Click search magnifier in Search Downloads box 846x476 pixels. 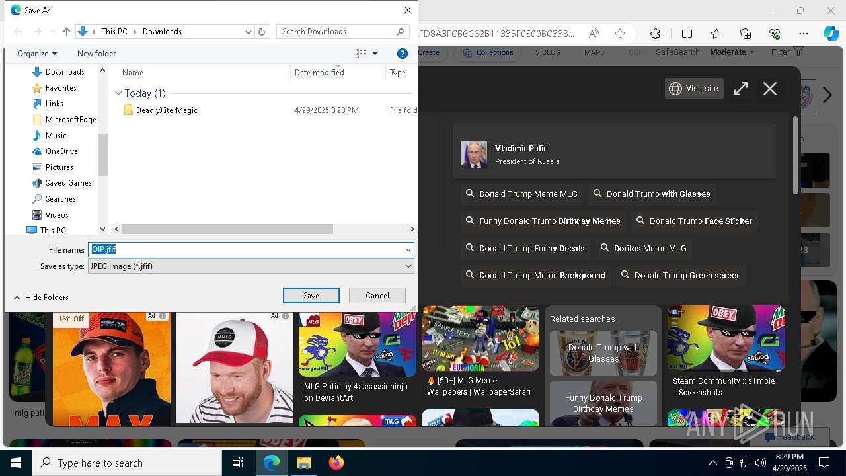coord(401,32)
